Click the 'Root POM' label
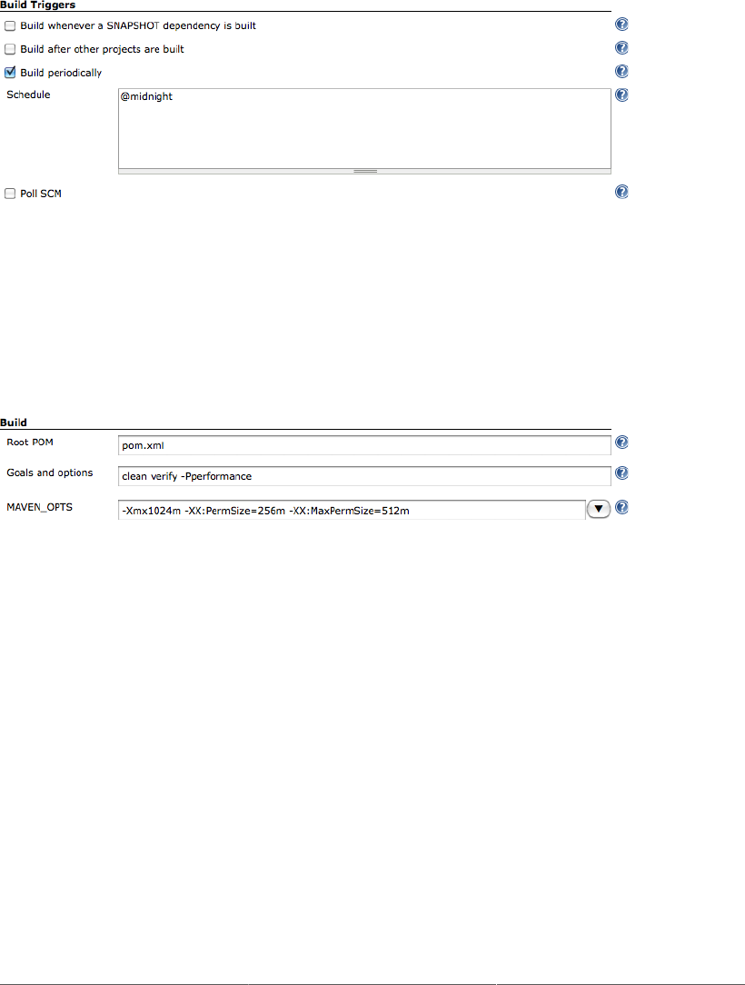This screenshot has width=745, height=985. click(x=30, y=443)
